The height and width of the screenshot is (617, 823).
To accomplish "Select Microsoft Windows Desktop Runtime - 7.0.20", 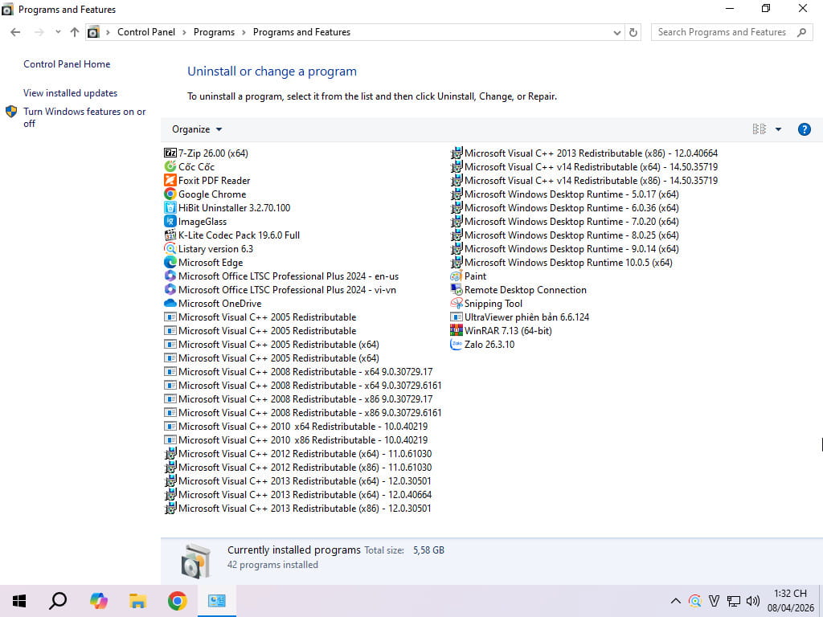I will click(565, 222).
